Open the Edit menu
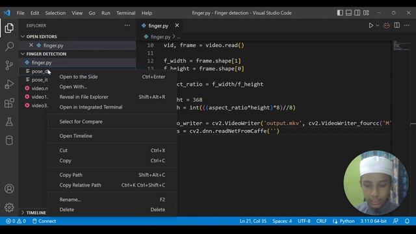This screenshot has width=416, height=234. tap(34, 13)
